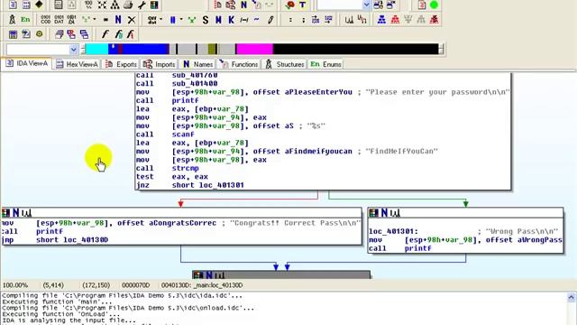
Task: Open the Functions tab
Action: click(x=239, y=64)
